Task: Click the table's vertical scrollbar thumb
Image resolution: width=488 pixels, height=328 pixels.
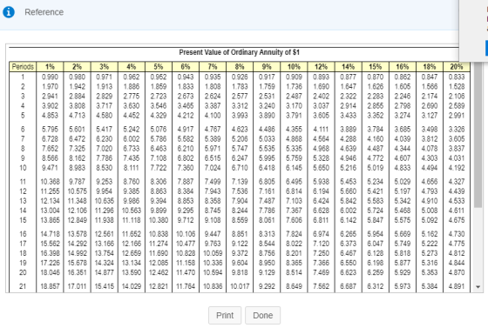Action: pyautogui.click(x=478, y=135)
